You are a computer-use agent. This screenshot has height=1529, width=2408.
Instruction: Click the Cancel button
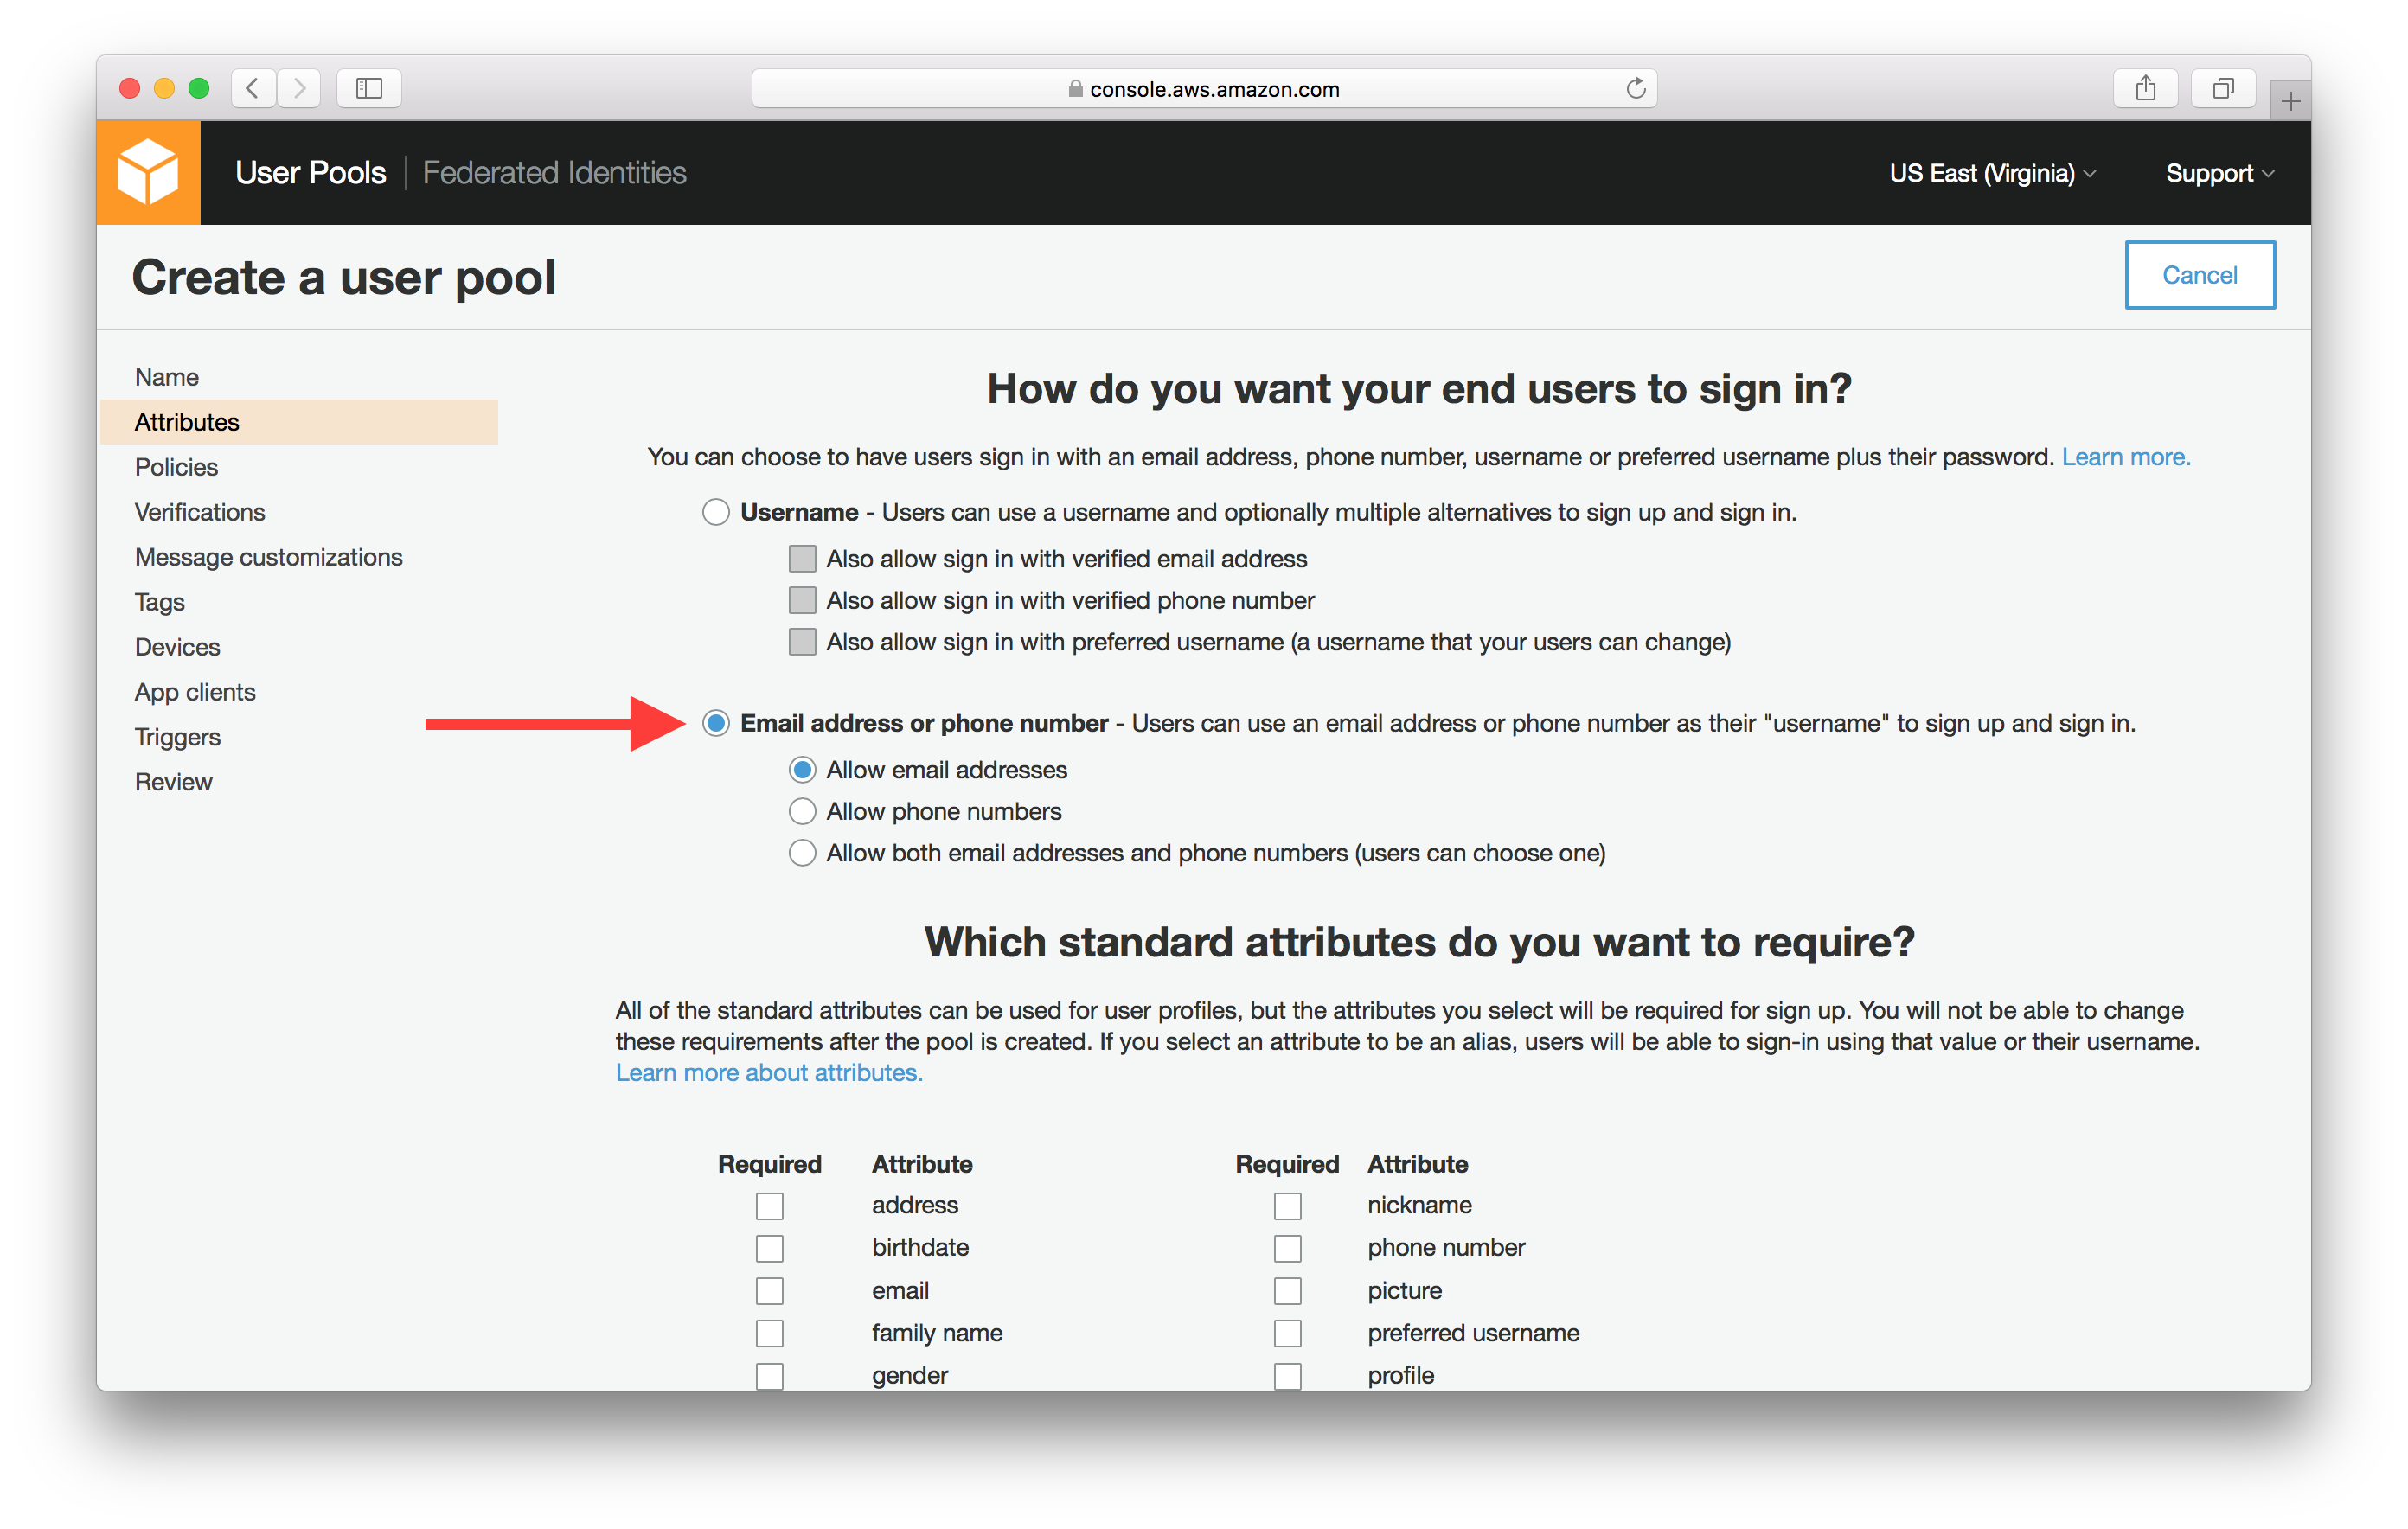2199,275
